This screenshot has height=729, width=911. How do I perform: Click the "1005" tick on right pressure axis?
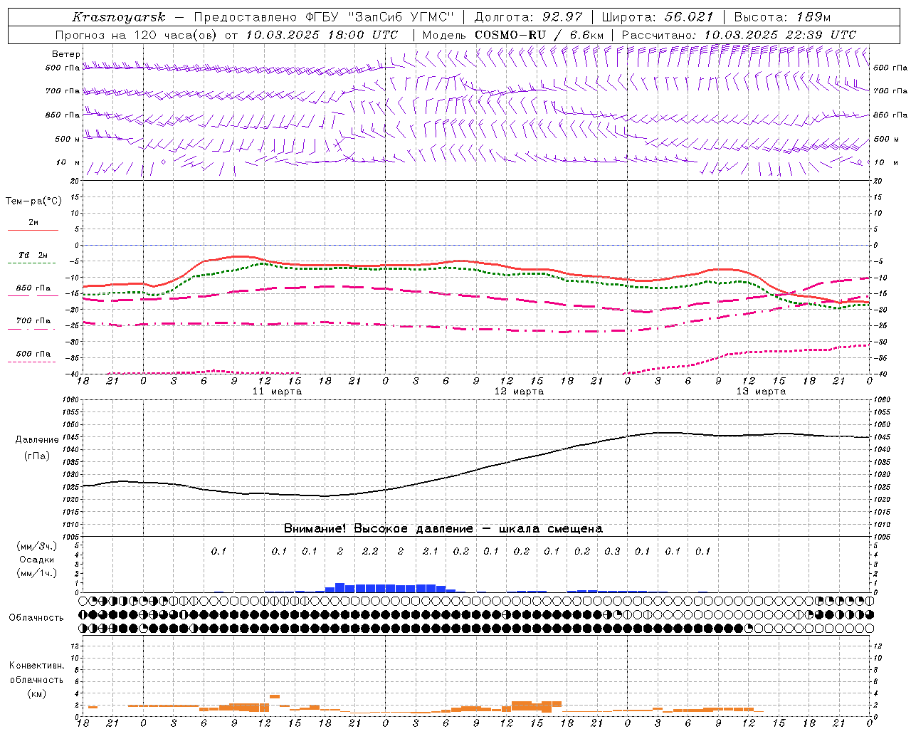click(x=882, y=537)
